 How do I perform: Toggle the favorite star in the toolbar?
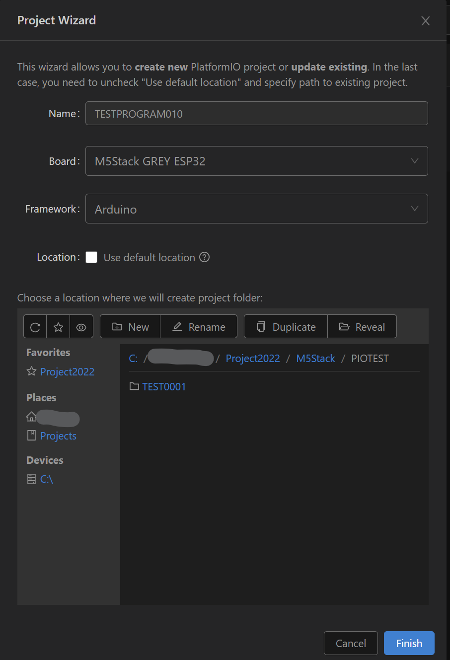pyautogui.click(x=58, y=326)
